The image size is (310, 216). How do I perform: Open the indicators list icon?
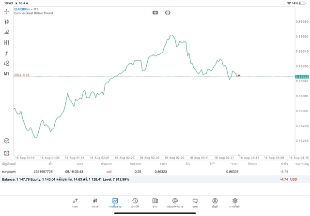coord(7,32)
